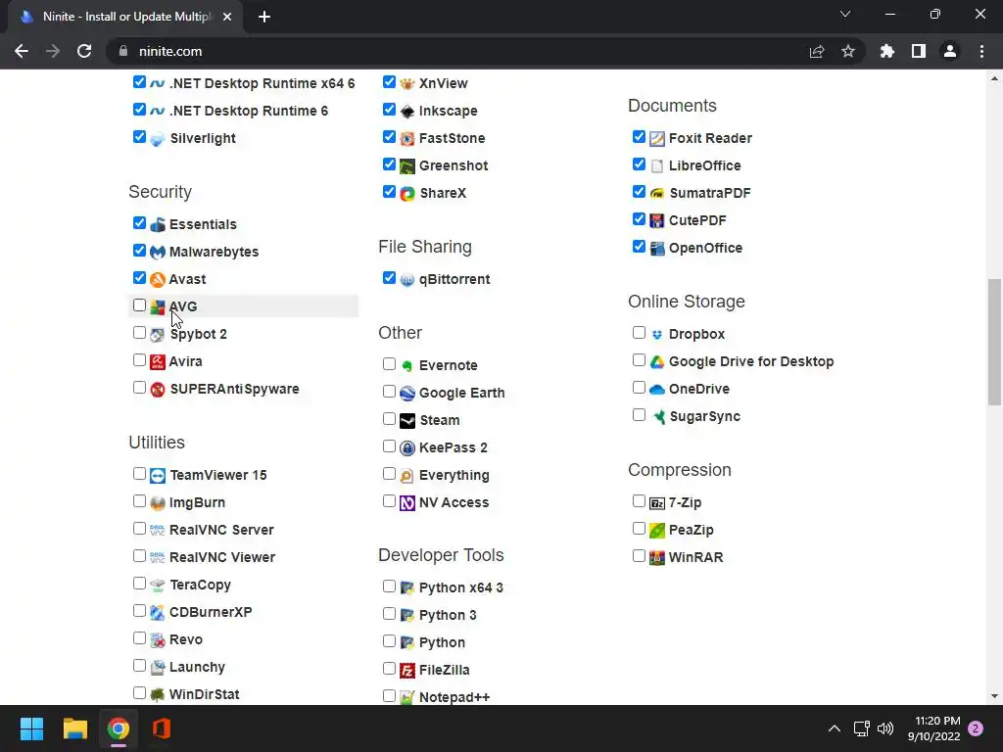Screen dimensions: 1003x752
Task: Open the Windows Start menu
Action: [31, 728]
